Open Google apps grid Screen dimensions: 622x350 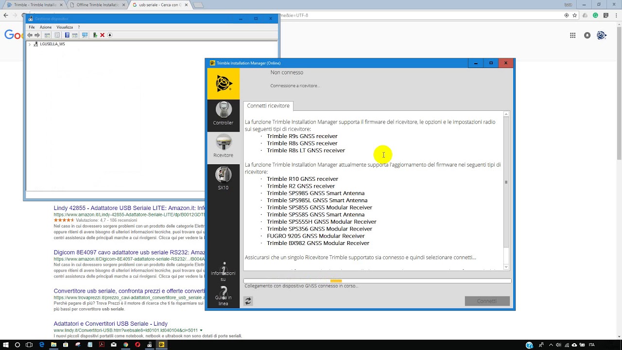(x=572, y=35)
